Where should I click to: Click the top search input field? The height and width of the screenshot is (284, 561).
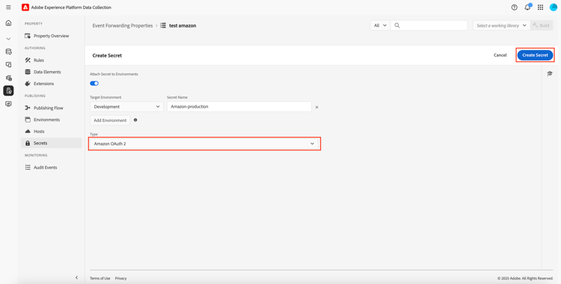pos(429,25)
